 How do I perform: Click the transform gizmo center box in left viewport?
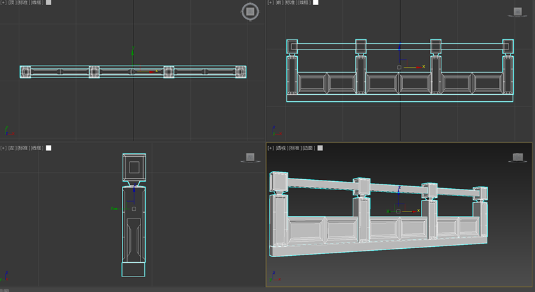[x=134, y=209]
